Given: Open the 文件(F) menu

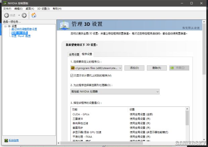Looking at the screenshot, I should 7,8.
